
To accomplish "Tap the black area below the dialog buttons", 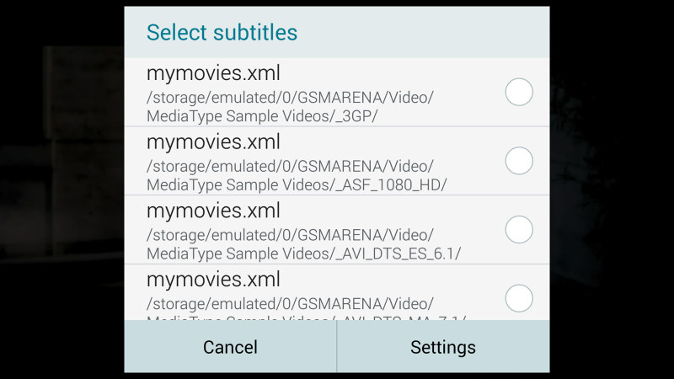I will [337, 376].
